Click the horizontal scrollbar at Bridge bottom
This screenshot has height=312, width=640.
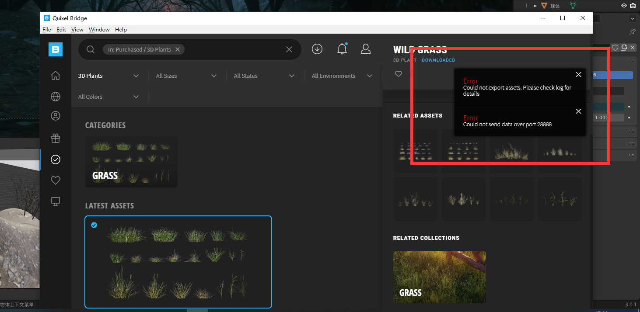click(197, 310)
